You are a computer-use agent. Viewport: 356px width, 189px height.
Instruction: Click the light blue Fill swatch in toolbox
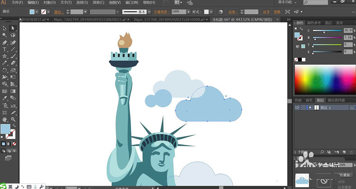tap(5, 129)
